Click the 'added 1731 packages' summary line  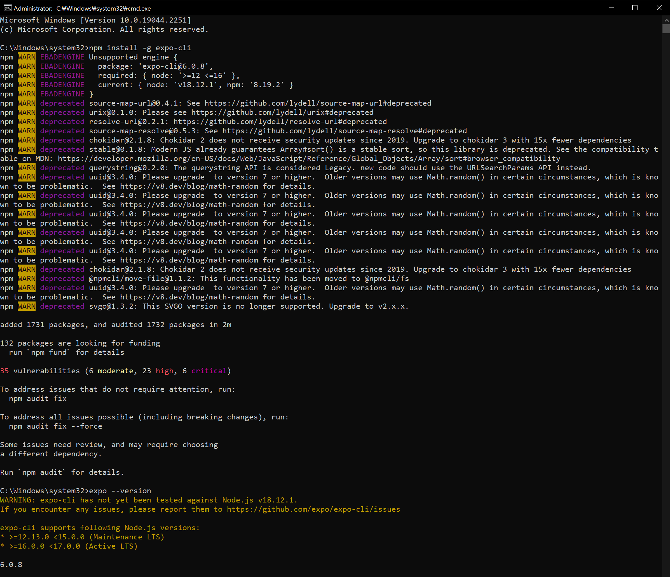point(116,325)
